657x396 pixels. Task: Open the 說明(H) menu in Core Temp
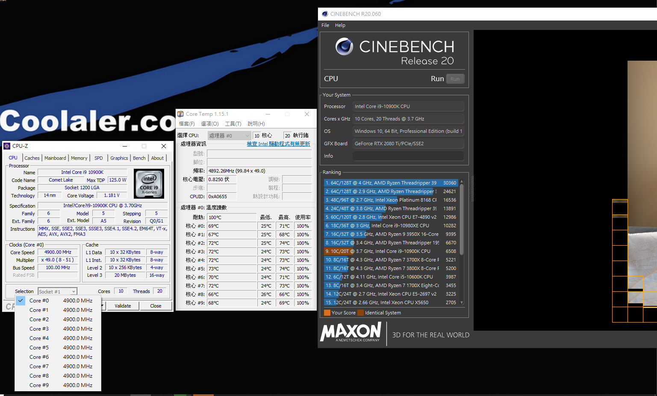pos(256,123)
